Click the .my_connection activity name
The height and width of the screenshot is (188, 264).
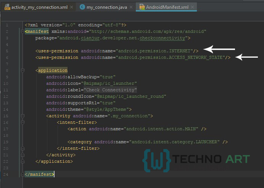point(129,116)
